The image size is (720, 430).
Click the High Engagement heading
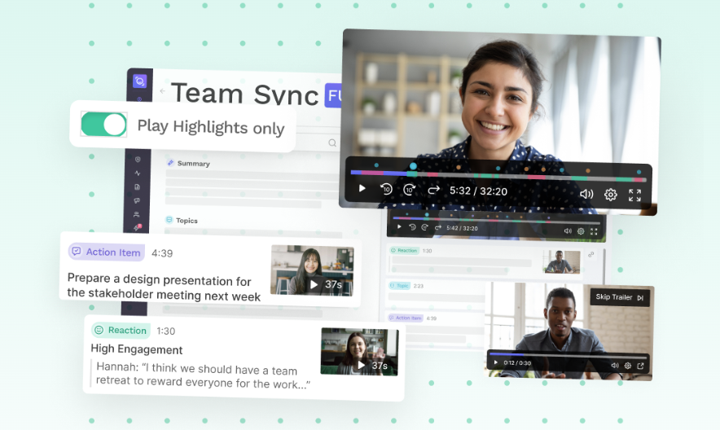pos(136,349)
